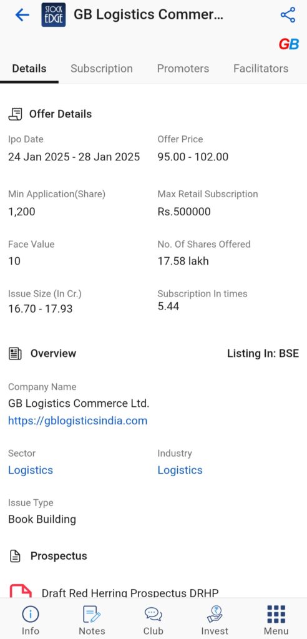Open the Club chat icon
Image resolution: width=307 pixels, height=639 pixels.
click(153, 614)
